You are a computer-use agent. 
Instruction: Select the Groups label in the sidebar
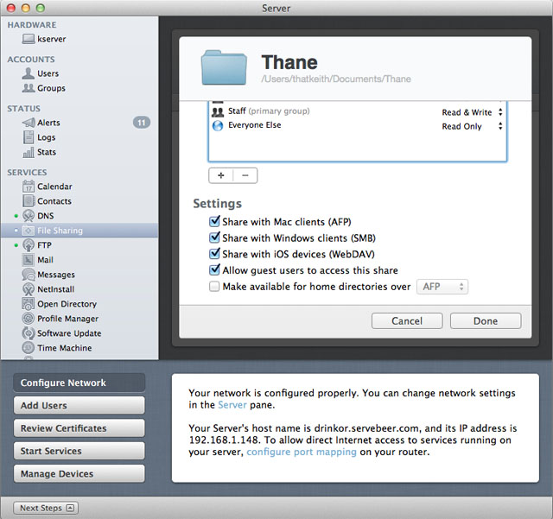click(51, 88)
